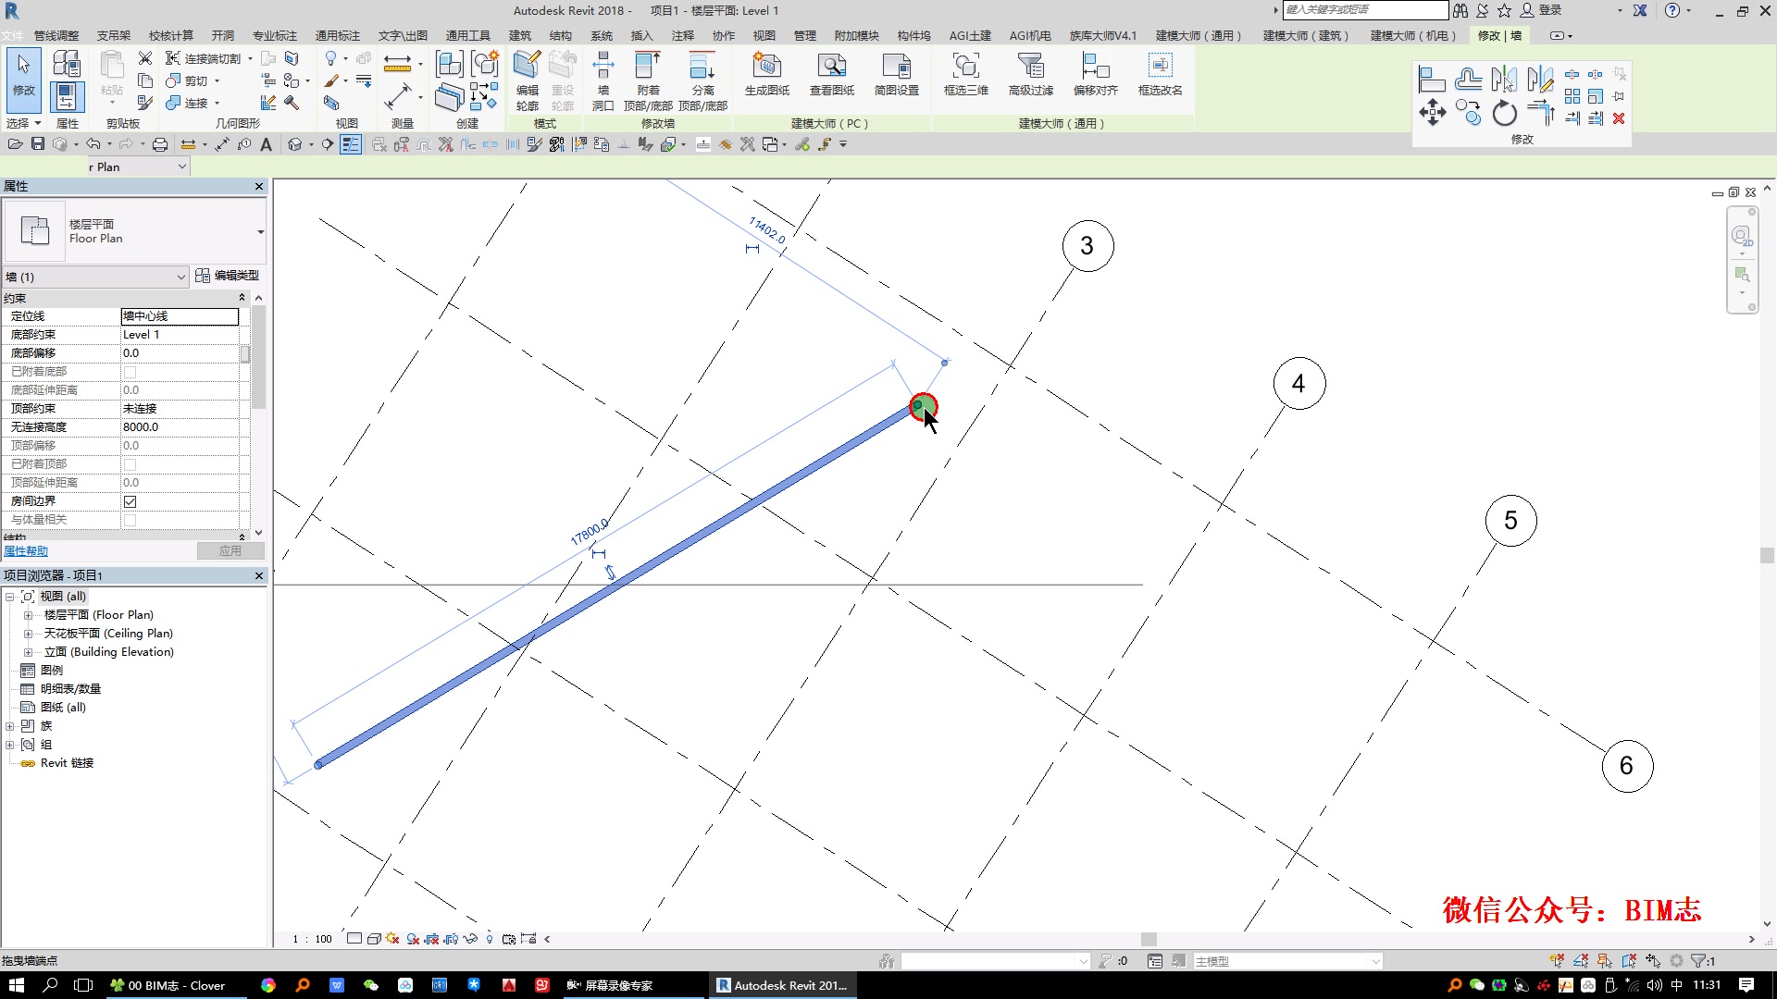Select the Move tool in Modify panel
The image size is (1777, 999).
pyautogui.click(x=1432, y=114)
